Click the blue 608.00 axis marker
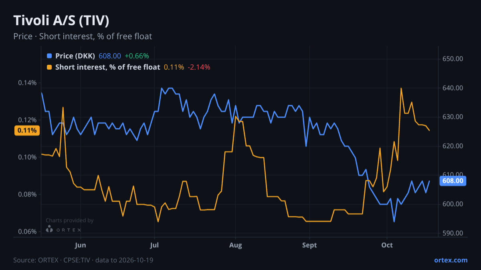This screenshot has width=481, height=270. point(453,181)
